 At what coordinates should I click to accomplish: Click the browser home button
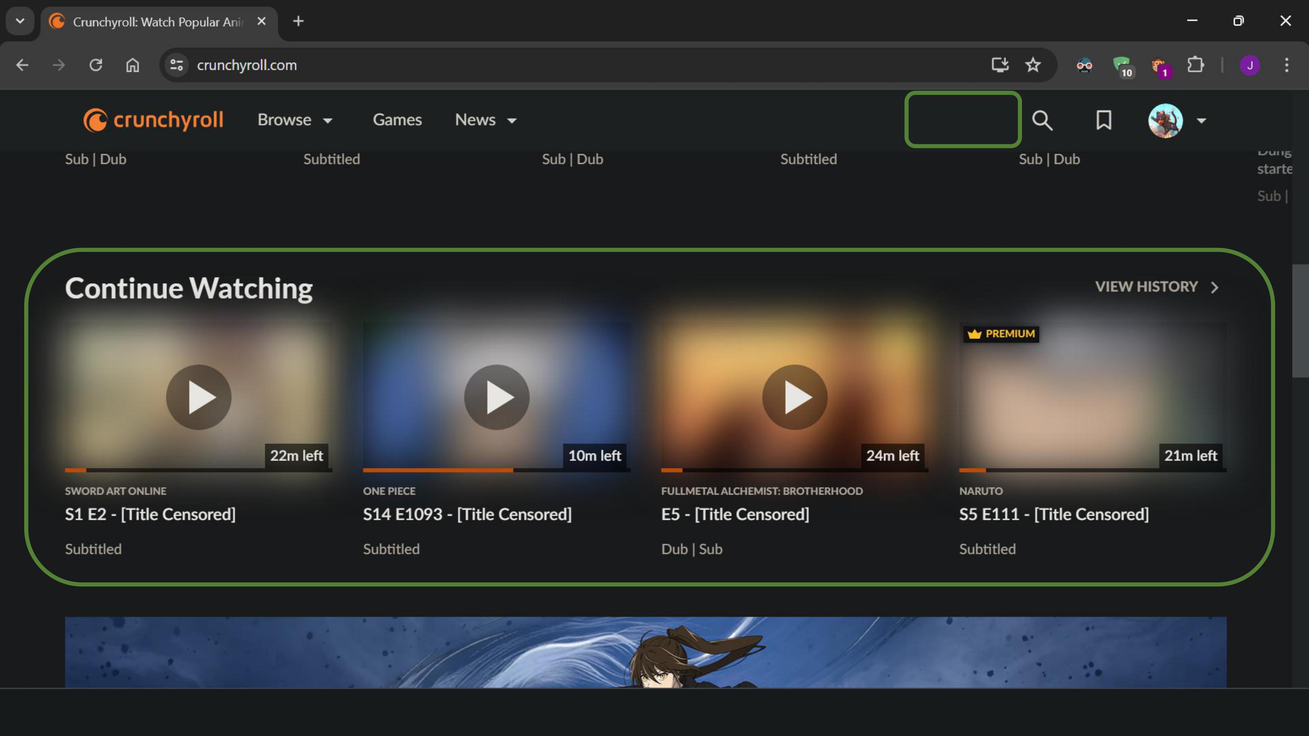point(132,65)
